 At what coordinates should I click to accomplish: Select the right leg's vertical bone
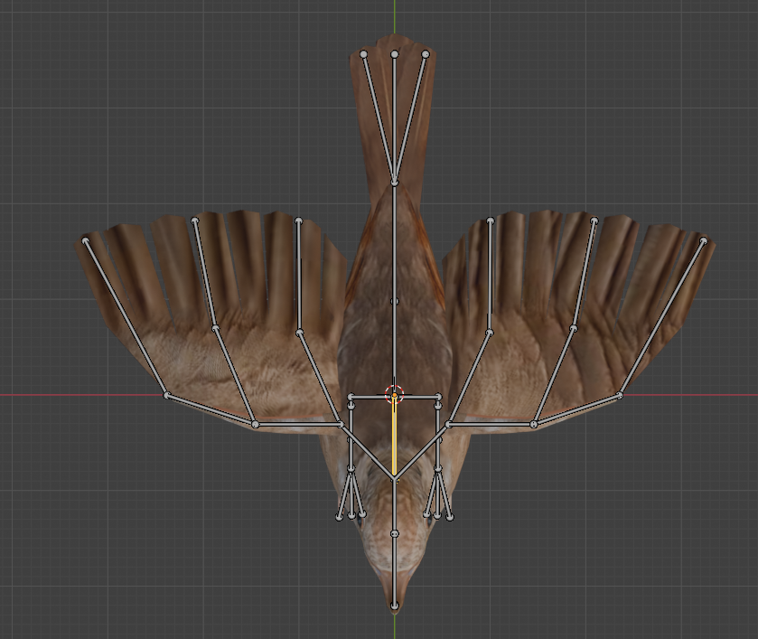[438, 434]
